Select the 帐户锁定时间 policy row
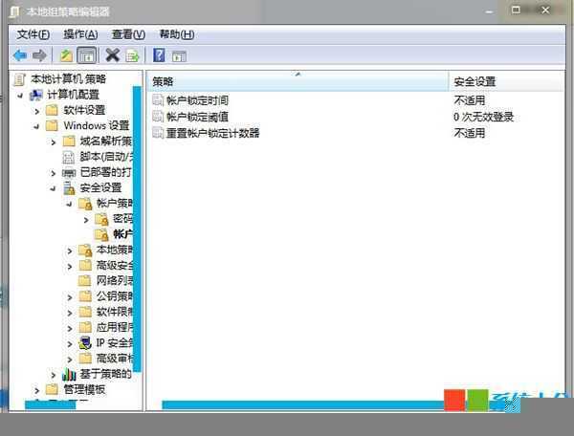 [197, 100]
